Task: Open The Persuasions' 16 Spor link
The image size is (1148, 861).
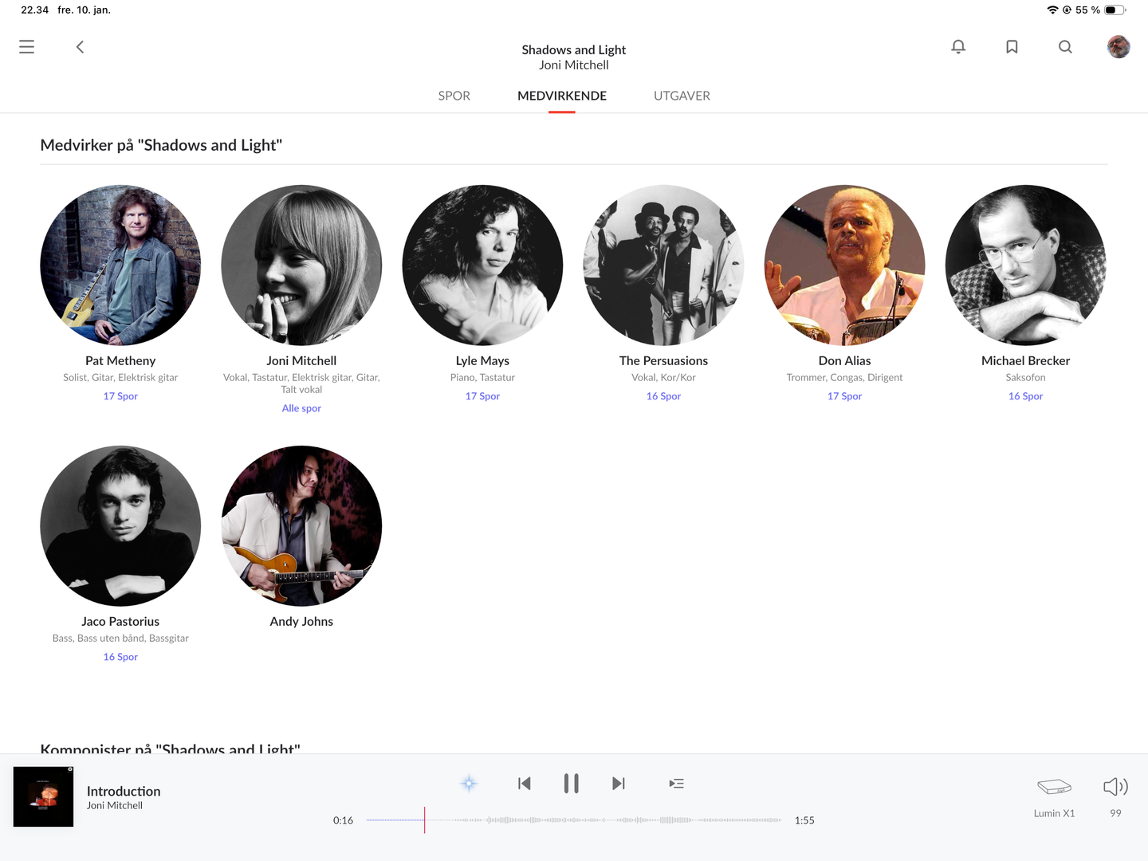Action: point(663,396)
